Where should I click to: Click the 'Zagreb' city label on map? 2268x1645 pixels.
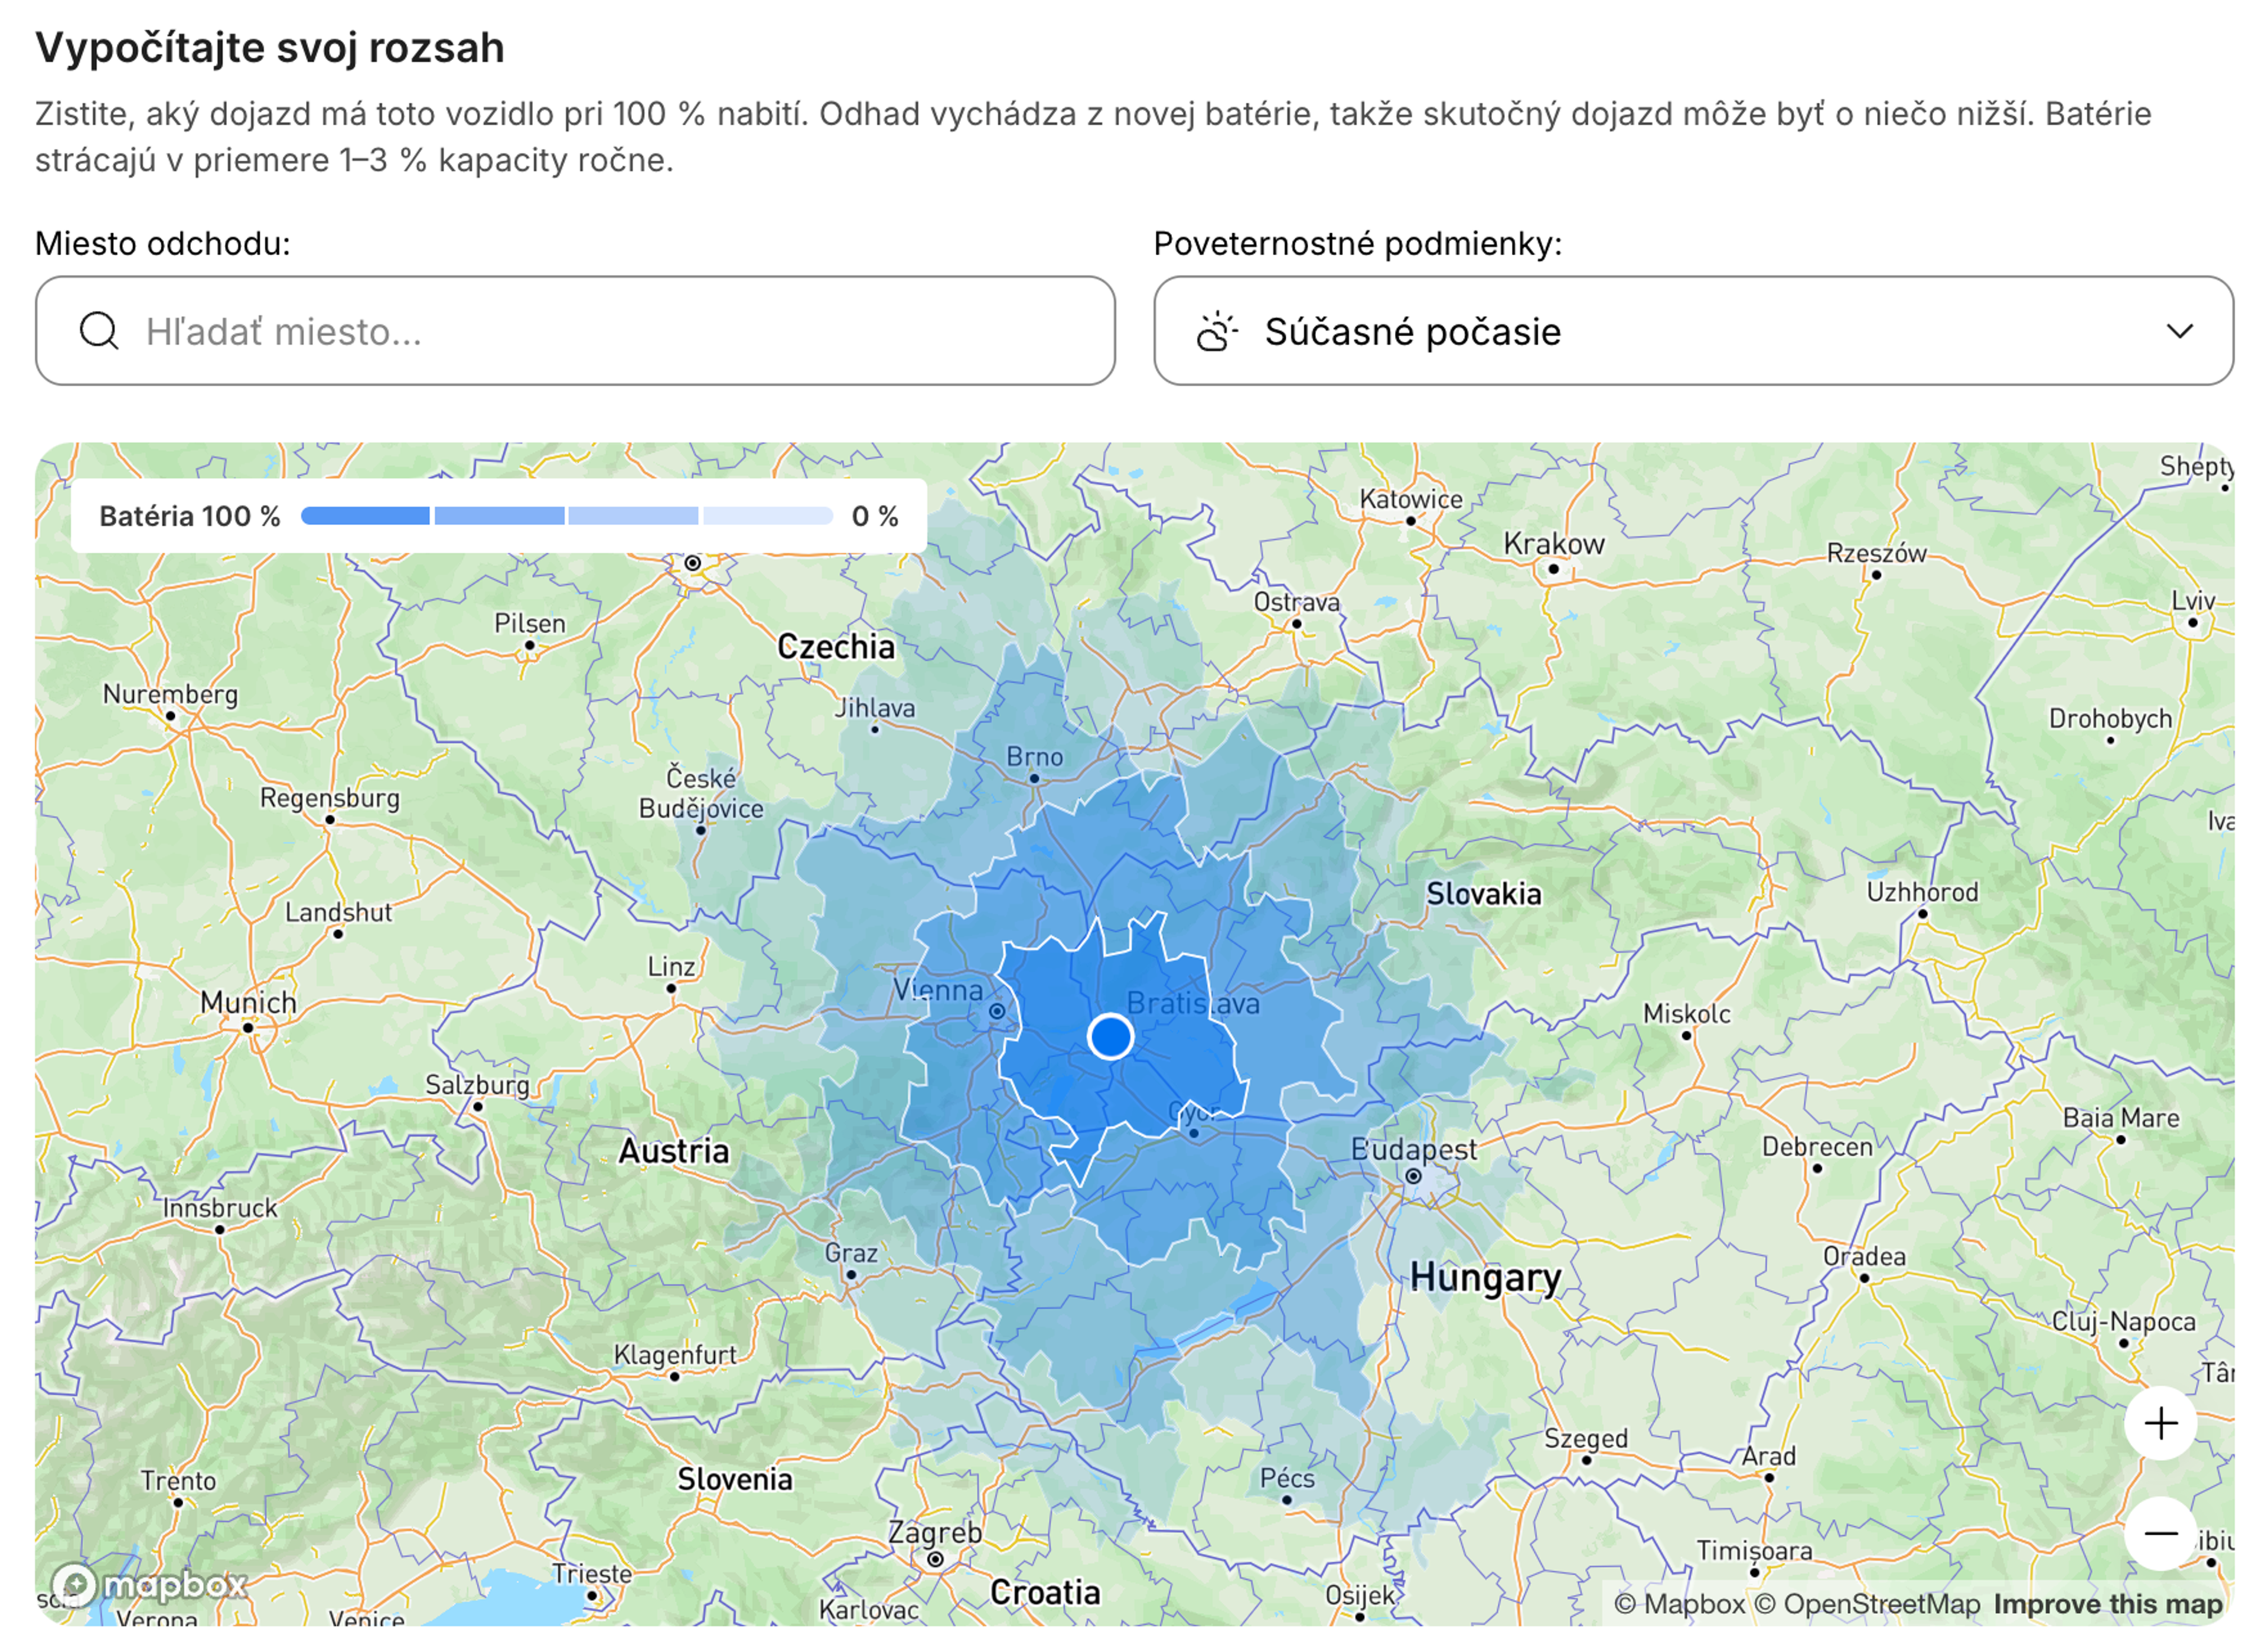935,1533
